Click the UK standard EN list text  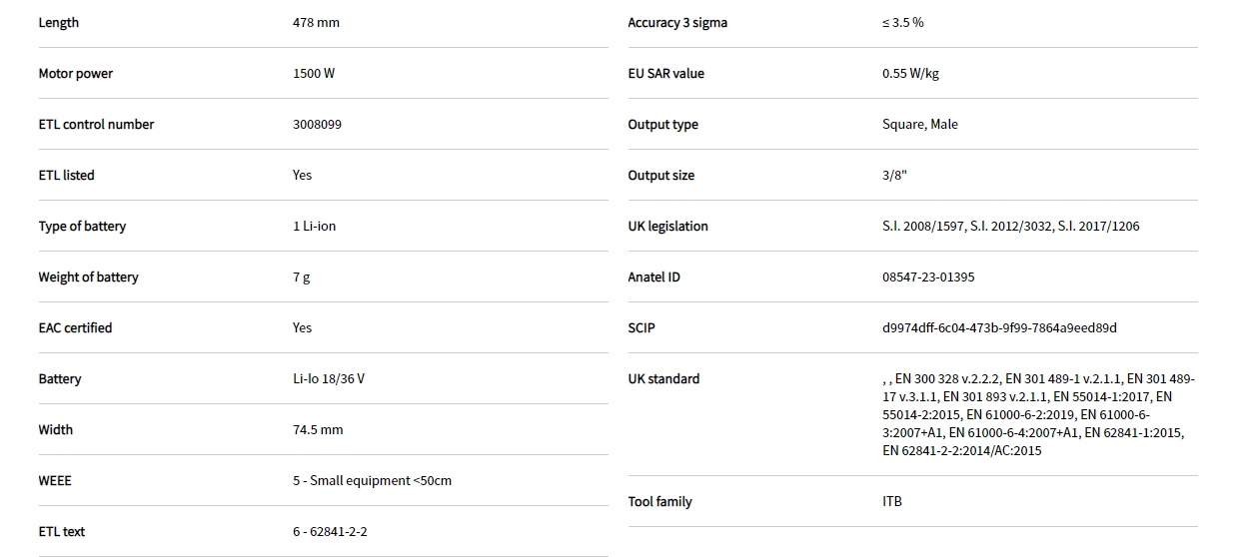(x=1037, y=415)
